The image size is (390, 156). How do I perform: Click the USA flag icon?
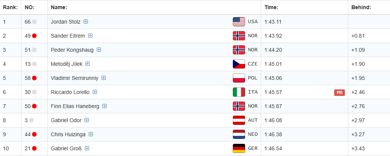point(239,22)
